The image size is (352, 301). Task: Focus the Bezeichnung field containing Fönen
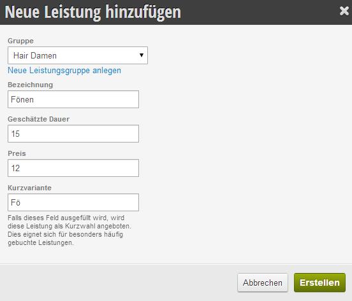[x=73, y=99]
